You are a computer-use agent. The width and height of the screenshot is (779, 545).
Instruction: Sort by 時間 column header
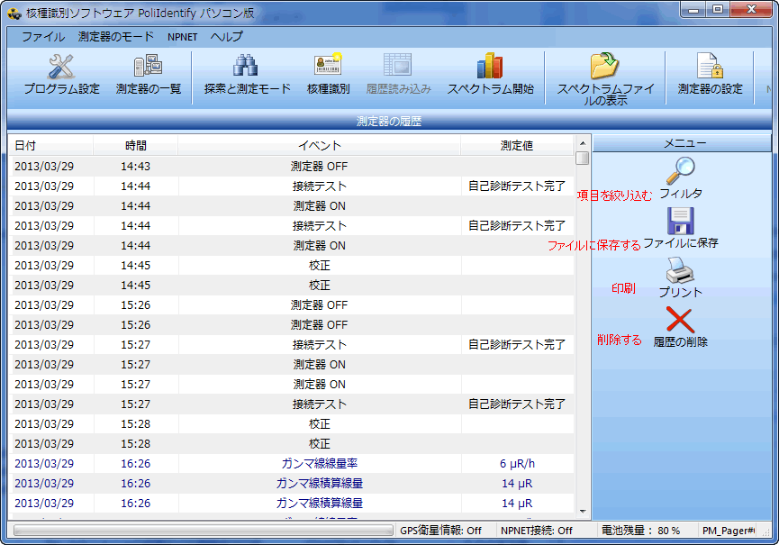click(x=136, y=146)
